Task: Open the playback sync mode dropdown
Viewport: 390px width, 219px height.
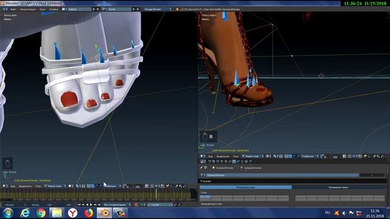Action: pos(117,205)
